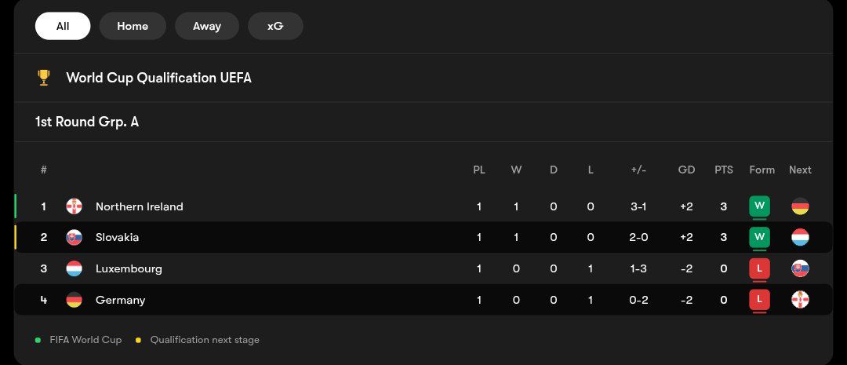Open Slovakia's next opponent Luxembourg flag
The image size is (847, 365).
tap(800, 237)
